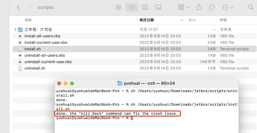The height and width of the screenshot is (133, 257).
Task: Click uninstall-all-users.vbs file icon
Action: tap(20, 56)
